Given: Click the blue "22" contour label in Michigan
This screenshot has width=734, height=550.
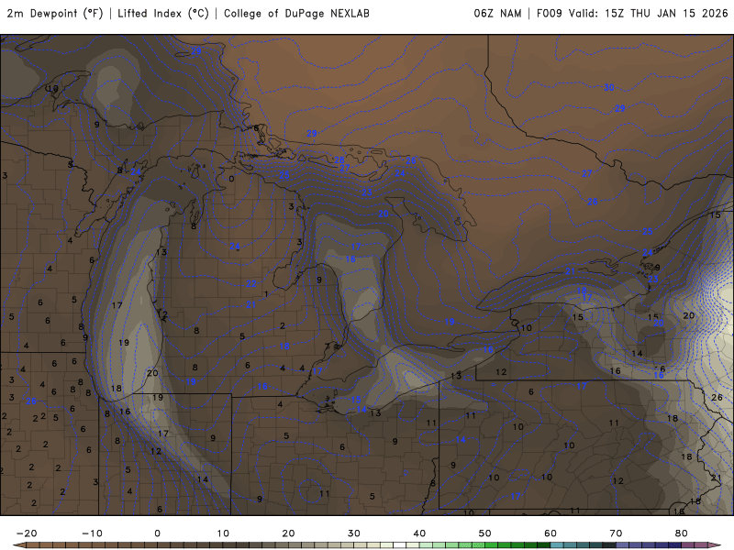Looking at the screenshot, I should coord(251,283).
